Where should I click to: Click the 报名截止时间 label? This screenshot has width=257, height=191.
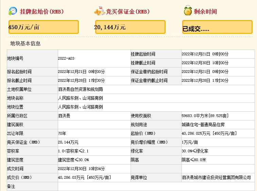19,80
